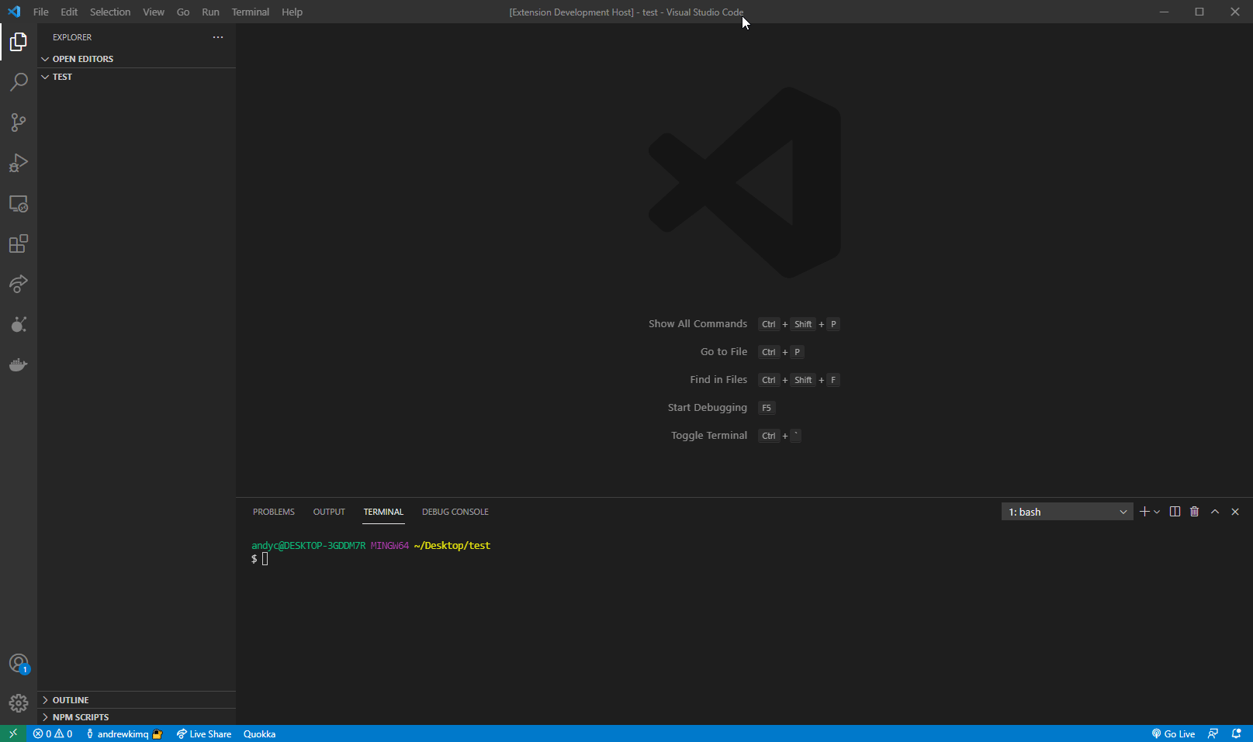This screenshot has height=742, width=1253.
Task: Click the Explorer more actions ellipsis
Action: (x=218, y=37)
